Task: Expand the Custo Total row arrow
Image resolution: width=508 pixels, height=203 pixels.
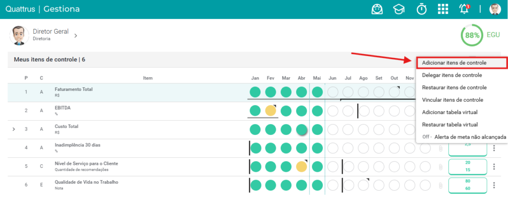Action: [13, 129]
